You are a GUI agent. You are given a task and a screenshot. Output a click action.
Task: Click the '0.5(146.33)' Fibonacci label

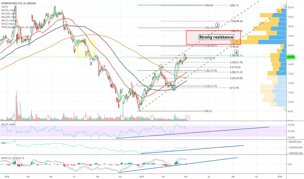coord(209,58)
